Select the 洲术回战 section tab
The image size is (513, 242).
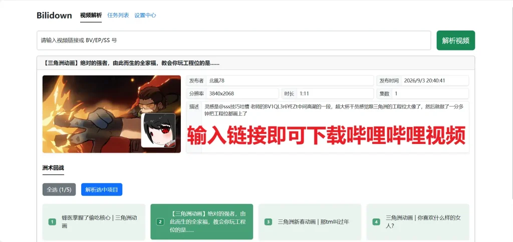(x=53, y=168)
